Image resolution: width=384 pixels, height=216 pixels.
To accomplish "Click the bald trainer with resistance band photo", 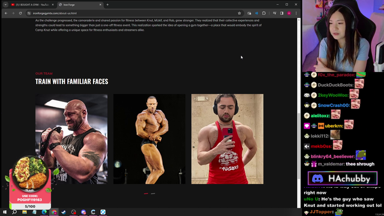I will click(71, 139).
